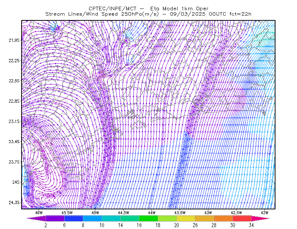Viewport: 297px width, 229px height.
Task: Click the 44.5W longitude label
Action: click(x=124, y=213)
